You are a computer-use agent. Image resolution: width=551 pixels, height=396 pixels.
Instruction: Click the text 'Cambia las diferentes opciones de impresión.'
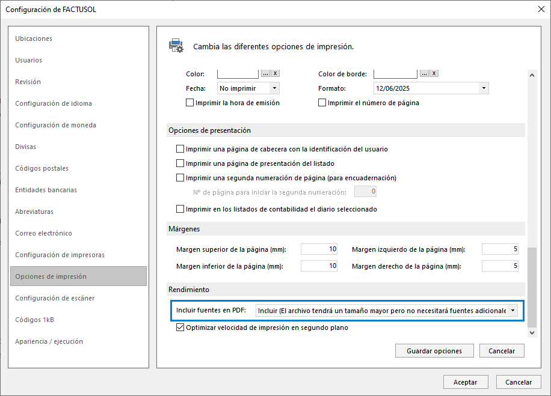273,47
